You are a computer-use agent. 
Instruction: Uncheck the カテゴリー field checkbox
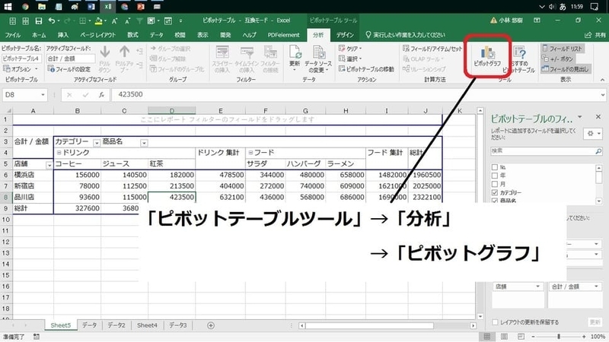(x=494, y=192)
